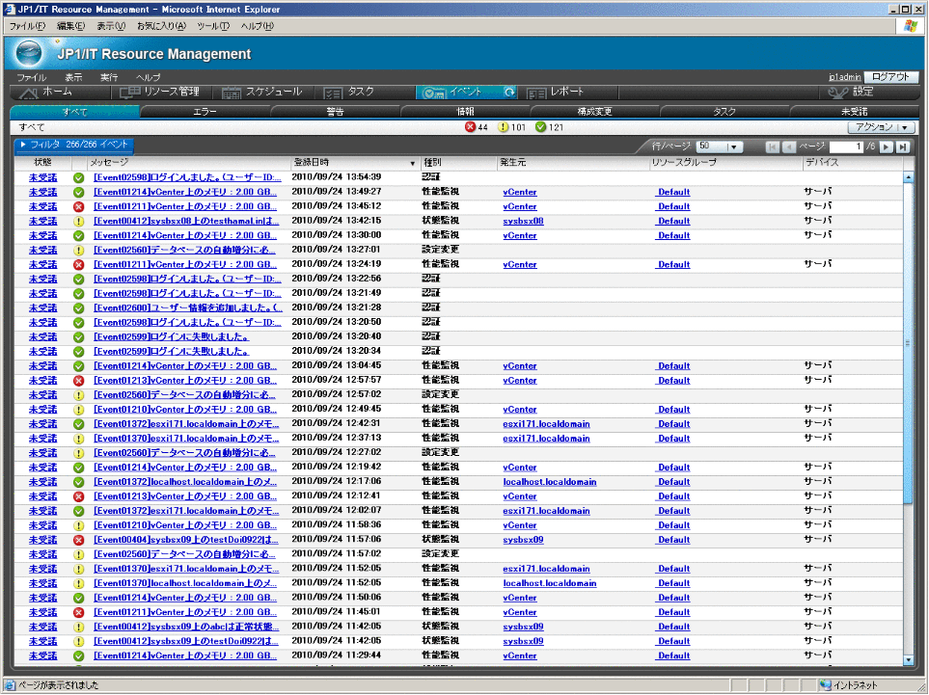Switch to the 警告 tab
Screen dimensions: 929x695
(335, 112)
